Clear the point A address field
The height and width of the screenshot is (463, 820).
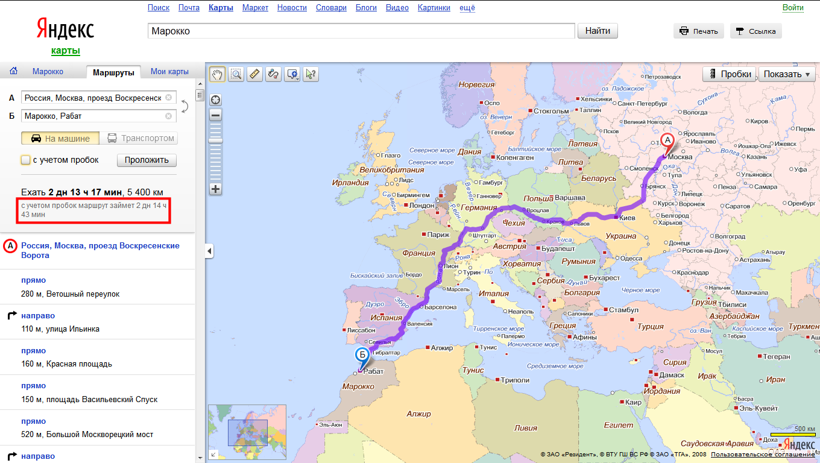click(x=168, y=98)
